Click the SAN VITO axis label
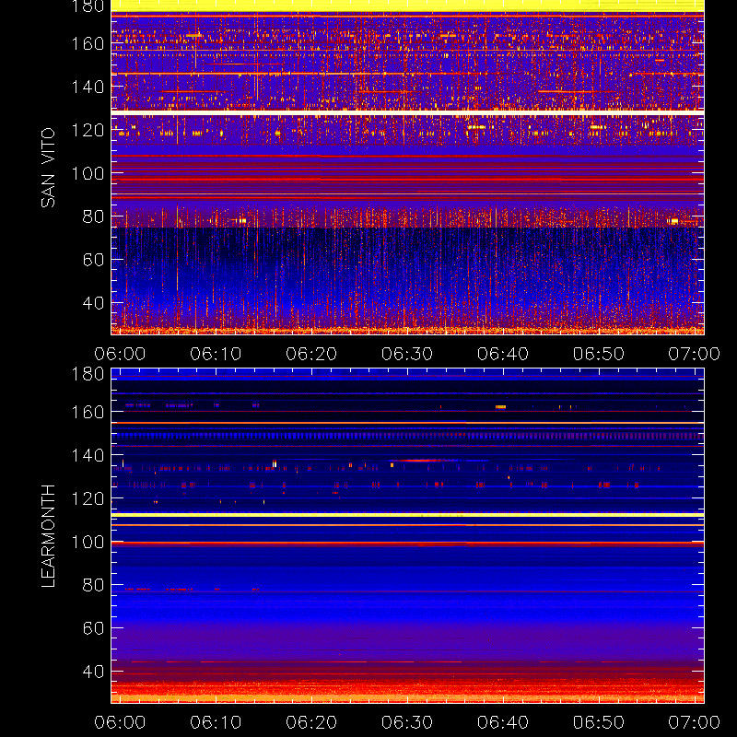Screen dimensions: 737x737 pyautogui.click(x=48, y=168)
